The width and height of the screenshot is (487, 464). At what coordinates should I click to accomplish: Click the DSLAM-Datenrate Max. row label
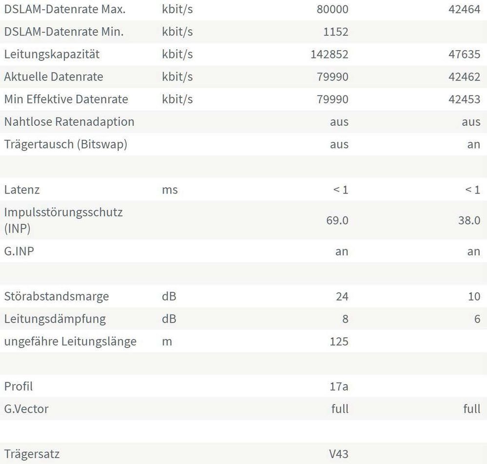click(64, 9)
